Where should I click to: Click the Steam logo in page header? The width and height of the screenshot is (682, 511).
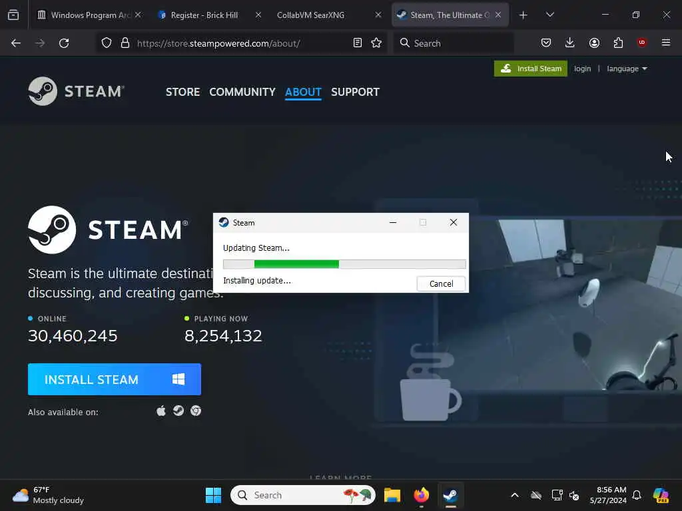(x=76, y=91)
